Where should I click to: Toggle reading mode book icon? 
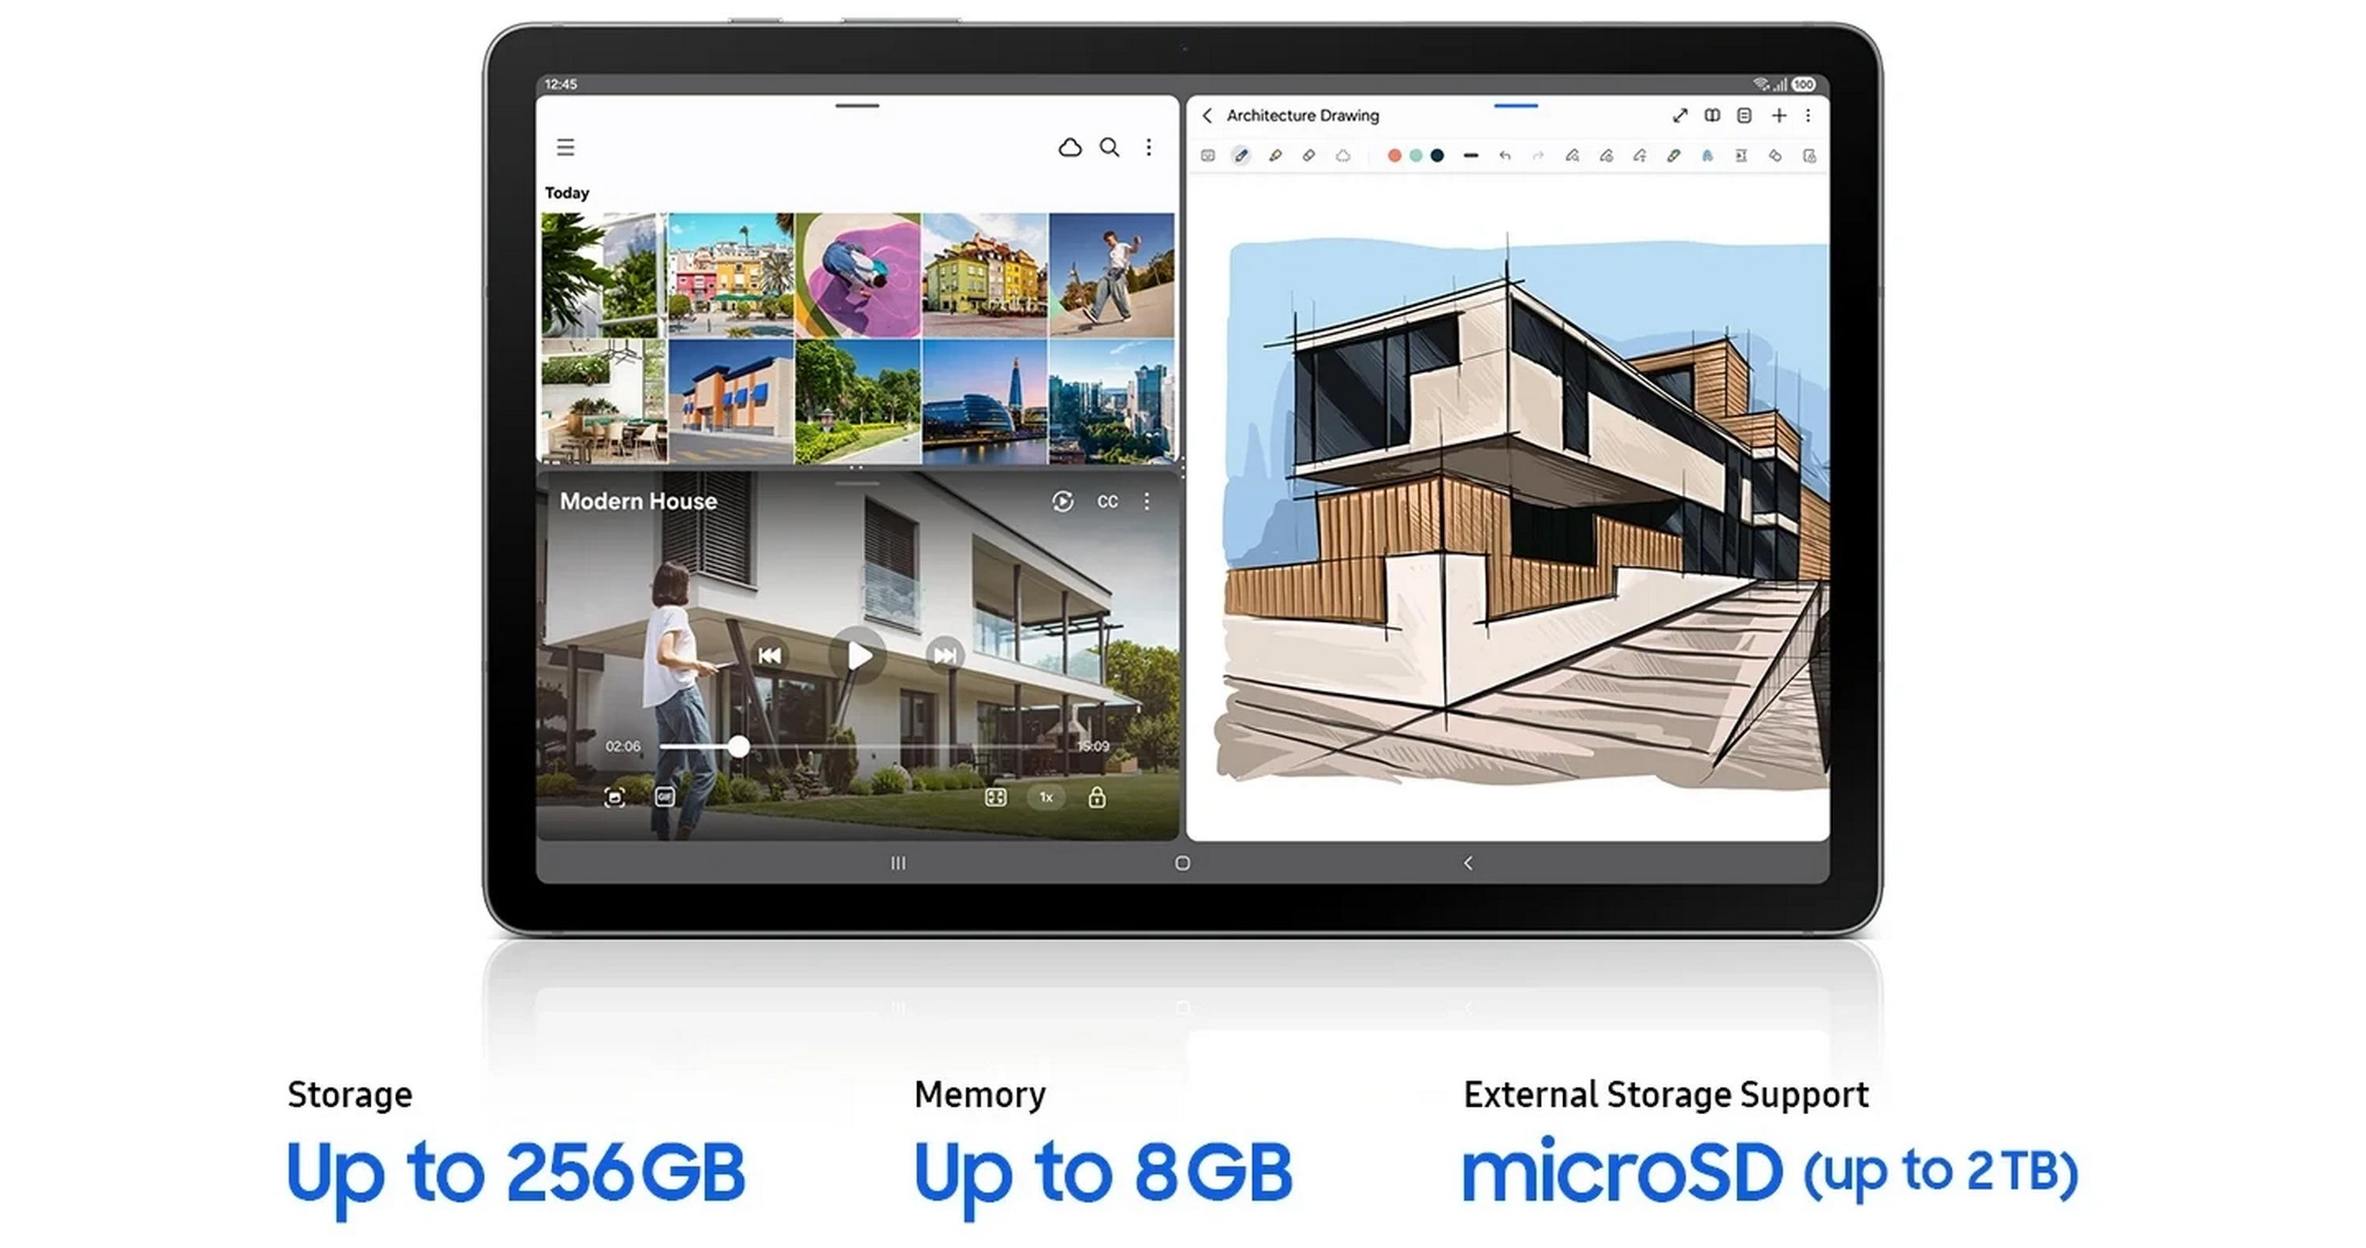1712,116
